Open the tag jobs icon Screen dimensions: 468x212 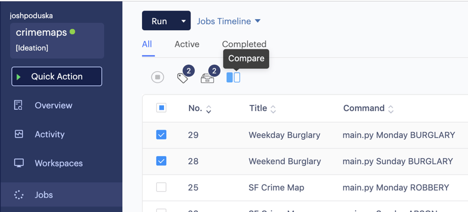pos(182,78)
